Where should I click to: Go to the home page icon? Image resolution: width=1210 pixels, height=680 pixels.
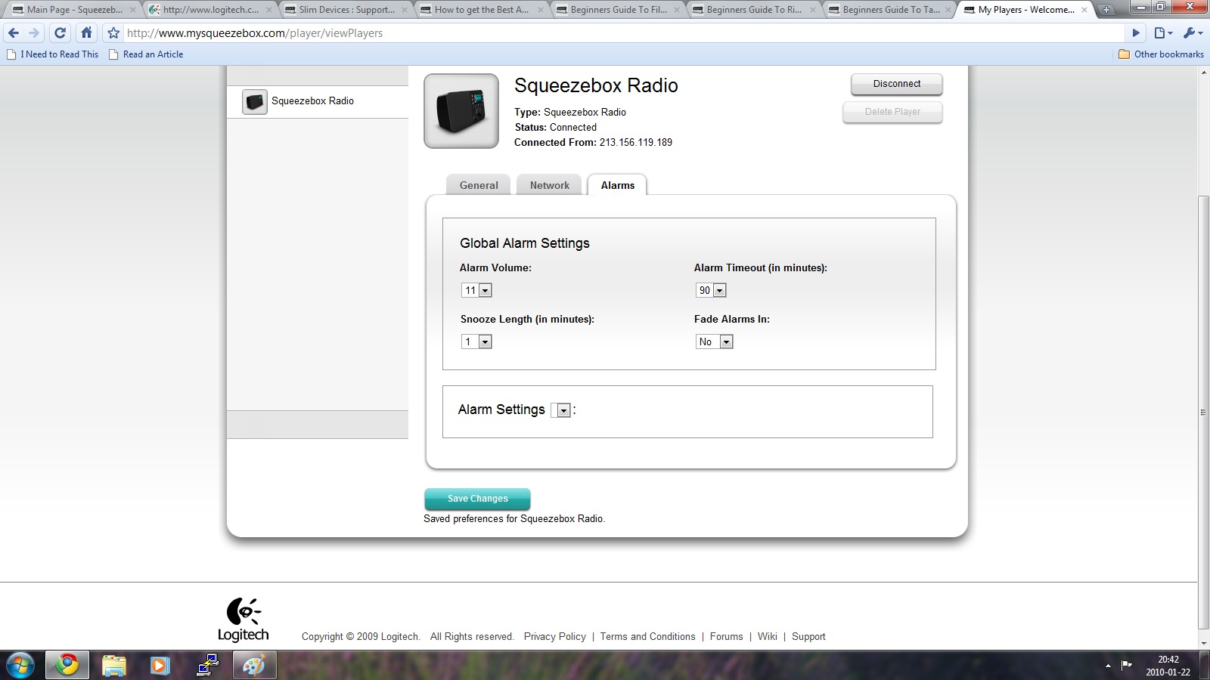pyautogui.click(x=86, y=33)
